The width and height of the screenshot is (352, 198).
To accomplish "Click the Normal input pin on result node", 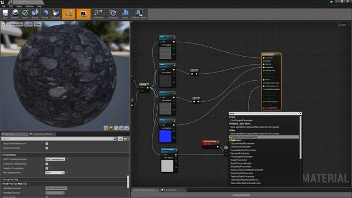I will pos(264,80).
